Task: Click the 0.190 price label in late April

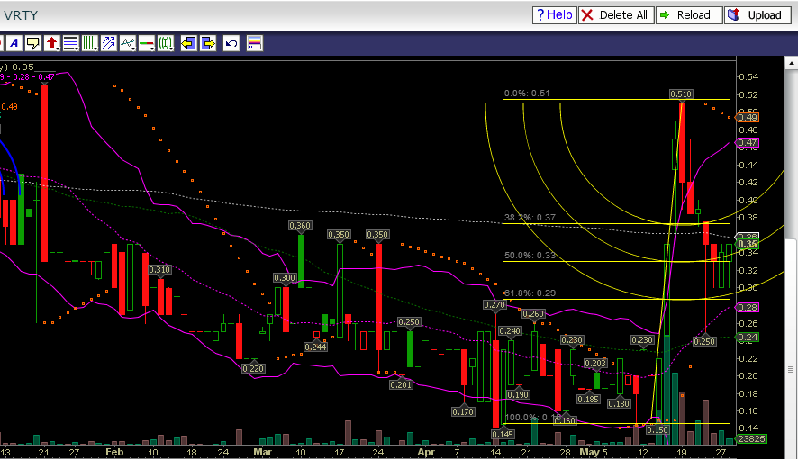Action: coord(518,394)
